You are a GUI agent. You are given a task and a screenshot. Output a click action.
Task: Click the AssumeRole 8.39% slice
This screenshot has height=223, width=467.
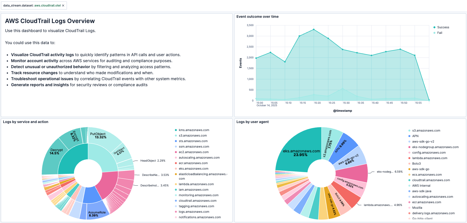96,214
